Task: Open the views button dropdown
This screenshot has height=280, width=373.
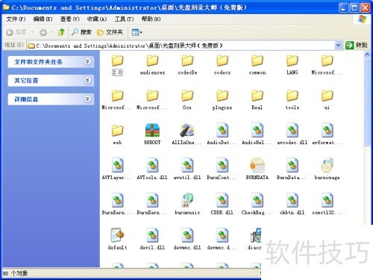Action: point(141,32)
